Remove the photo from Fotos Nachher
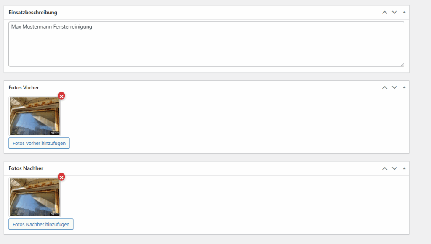The height and width of the screenshot is (244, 431). 61,177
